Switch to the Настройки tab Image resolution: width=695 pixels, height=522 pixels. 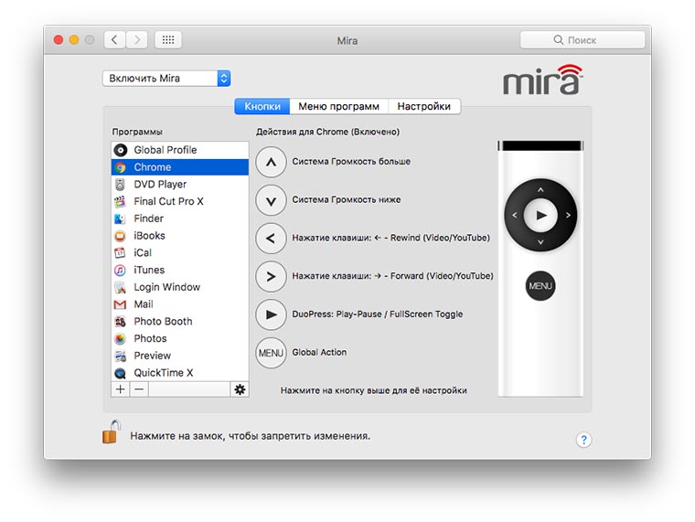pos(423,106)
